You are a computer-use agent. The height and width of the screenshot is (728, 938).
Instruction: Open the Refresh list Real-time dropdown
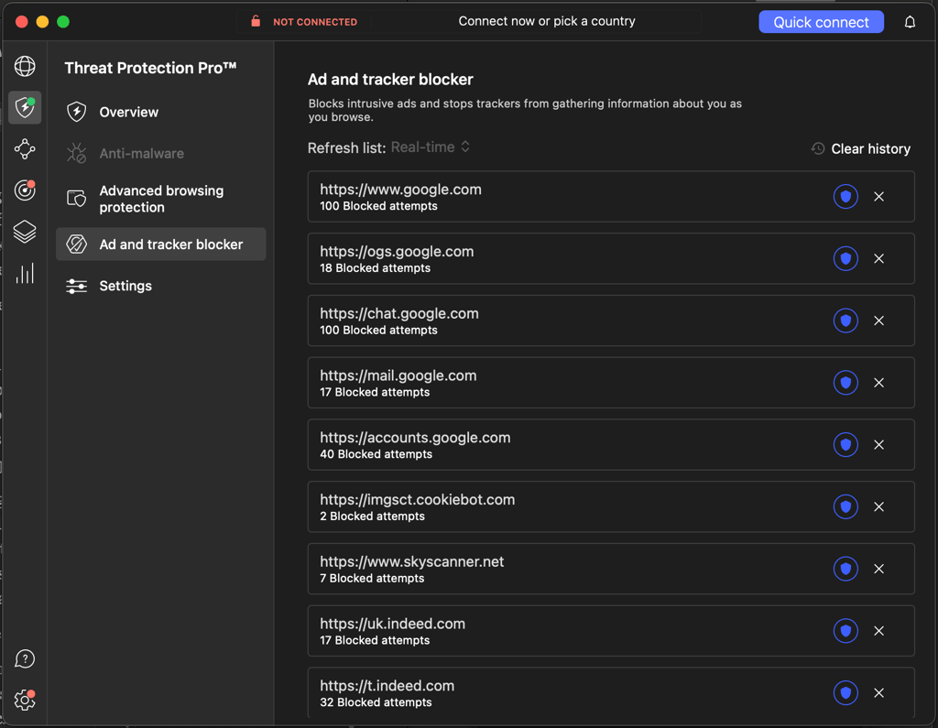click(431, 147)
